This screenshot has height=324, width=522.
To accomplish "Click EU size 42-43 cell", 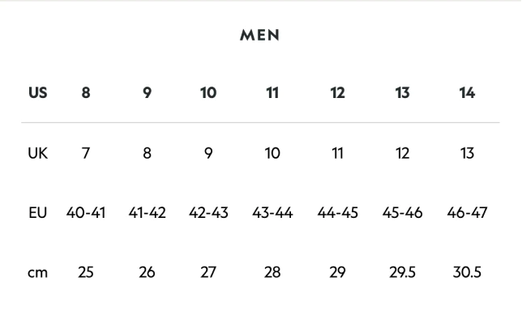I will [x=208, y=213].
